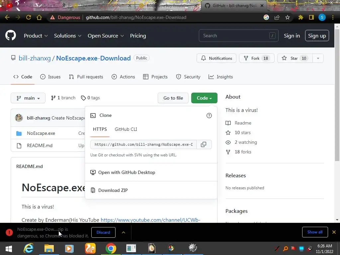The width and height of the screenshot is (340, 255).
Task: Open the clone help question-mark icon
Action: 209,116
